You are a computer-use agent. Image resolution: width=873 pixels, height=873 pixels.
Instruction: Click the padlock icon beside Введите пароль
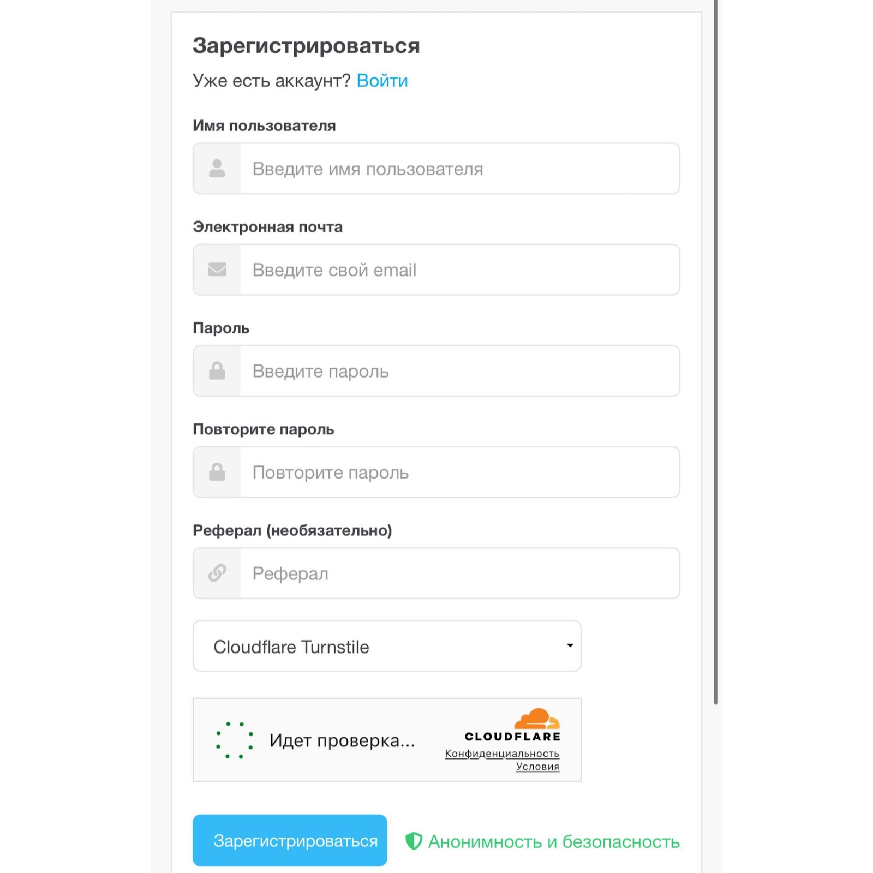coord(217,370)
